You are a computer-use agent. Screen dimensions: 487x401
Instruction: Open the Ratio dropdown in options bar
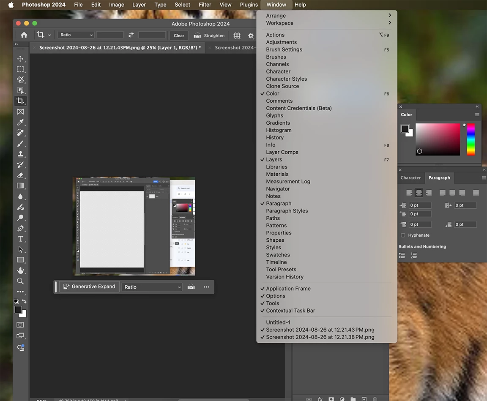click(x=76, y=35)
